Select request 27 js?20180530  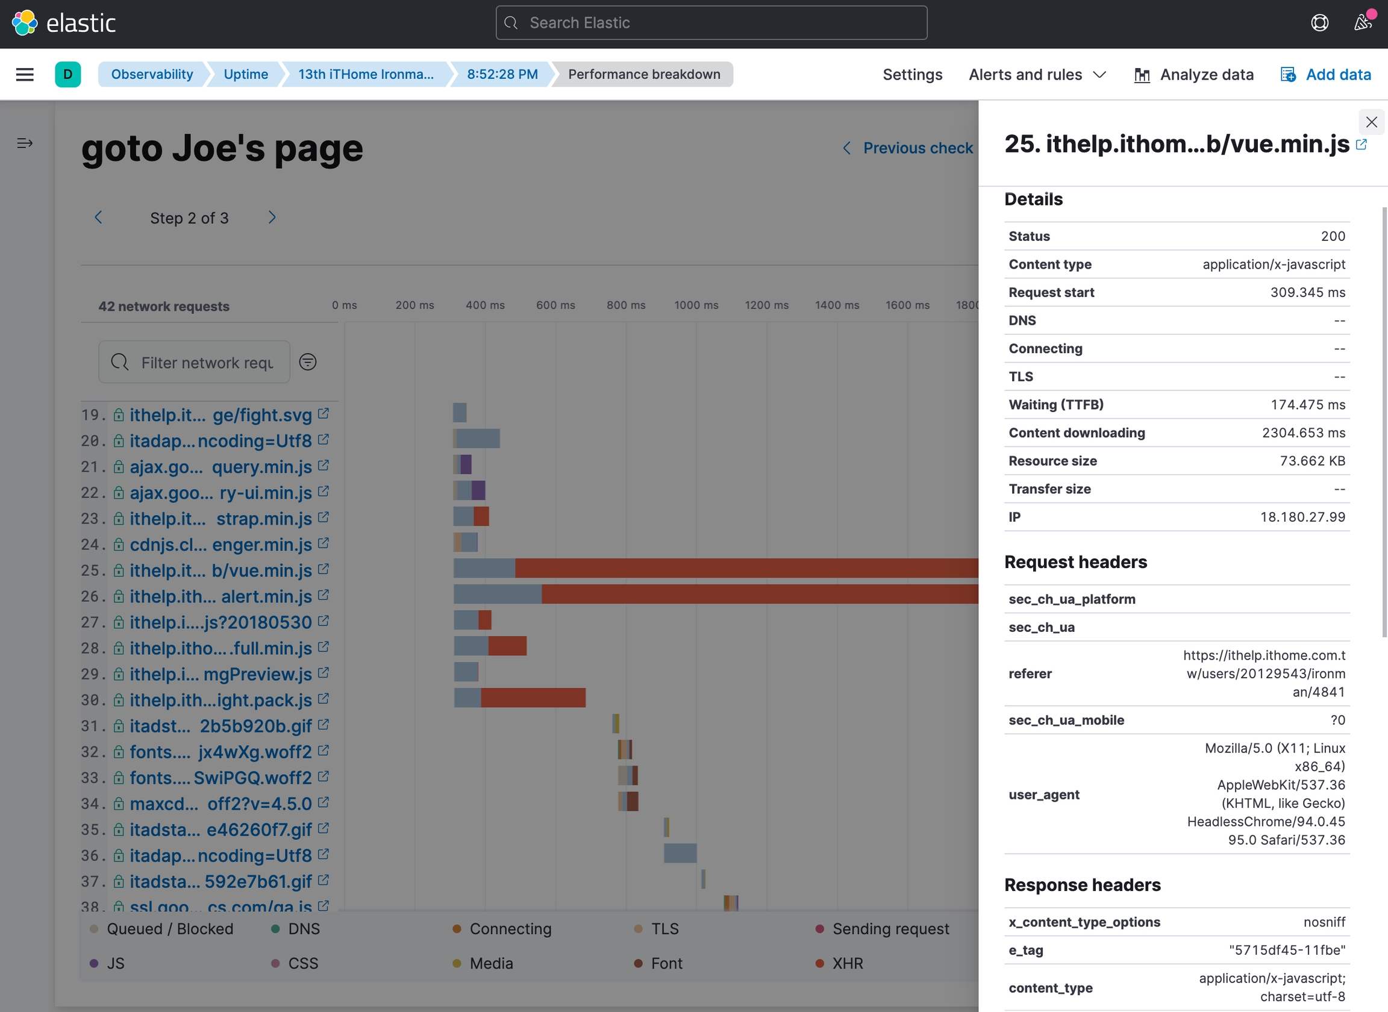pyautogui.click(x=220, y=622)
